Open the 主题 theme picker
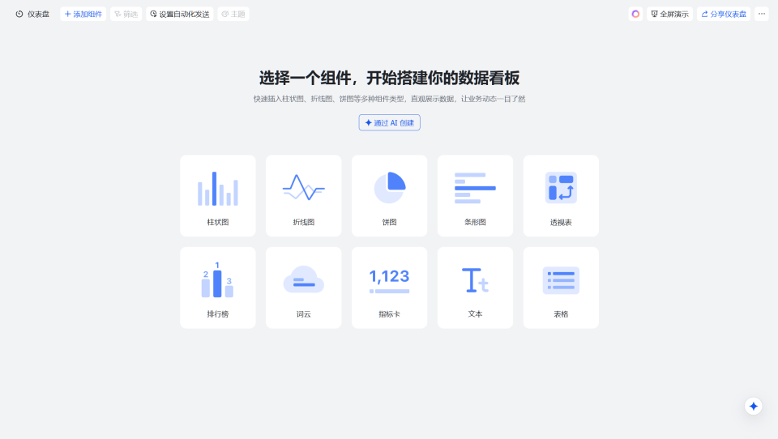Viewport: 778px width, 439px height. (x=233, y=14)
